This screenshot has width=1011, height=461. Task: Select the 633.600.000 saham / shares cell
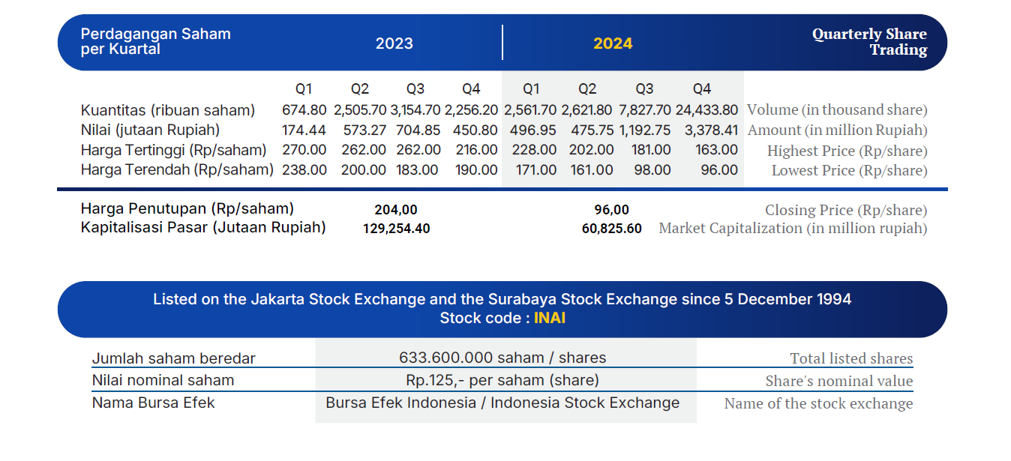pyautogui.click(x=502, y=358)
